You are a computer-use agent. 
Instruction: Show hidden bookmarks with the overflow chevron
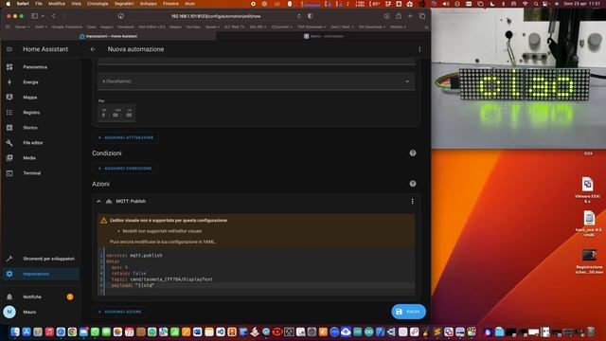click(x=426, y=27)
